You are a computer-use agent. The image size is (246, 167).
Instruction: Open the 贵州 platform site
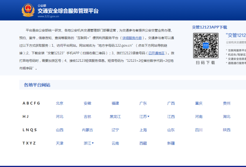pos(227,103)
